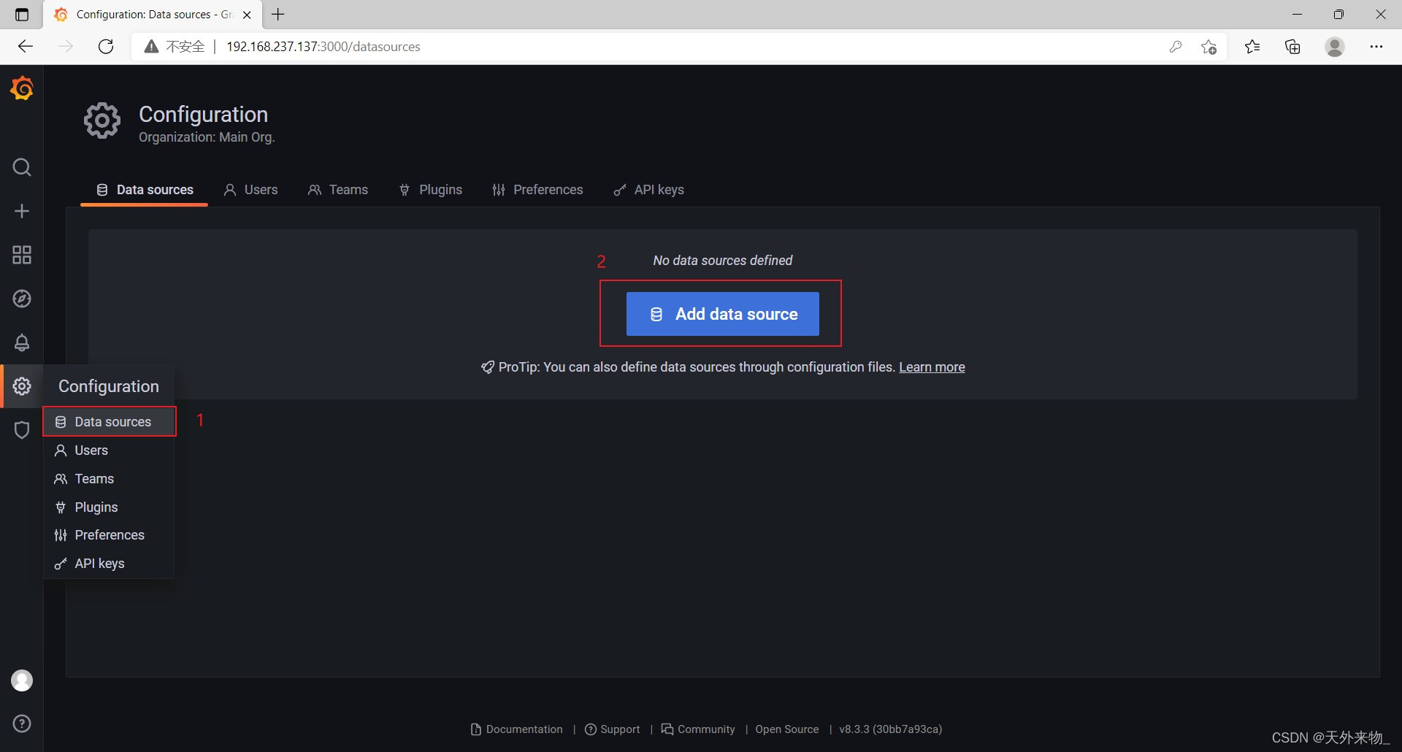Select Teams in Configuration flyout menu
The image size is (1402, 752).
click(x=94, y=479)
